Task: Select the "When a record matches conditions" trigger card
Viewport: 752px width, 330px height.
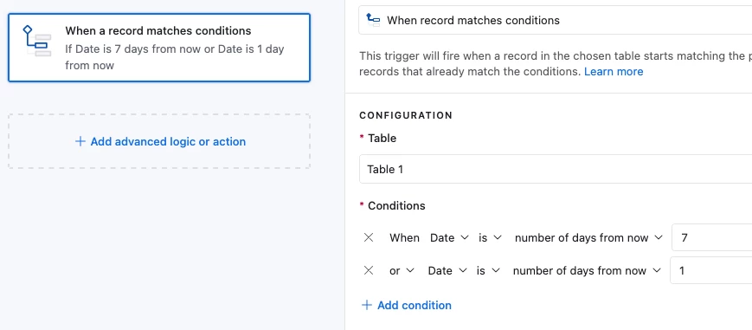Action: point(159,48)
